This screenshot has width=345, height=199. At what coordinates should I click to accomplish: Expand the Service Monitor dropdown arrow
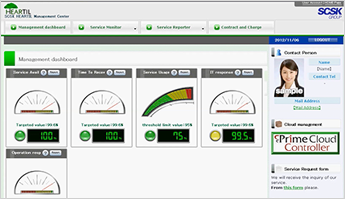tap(135, 28)
